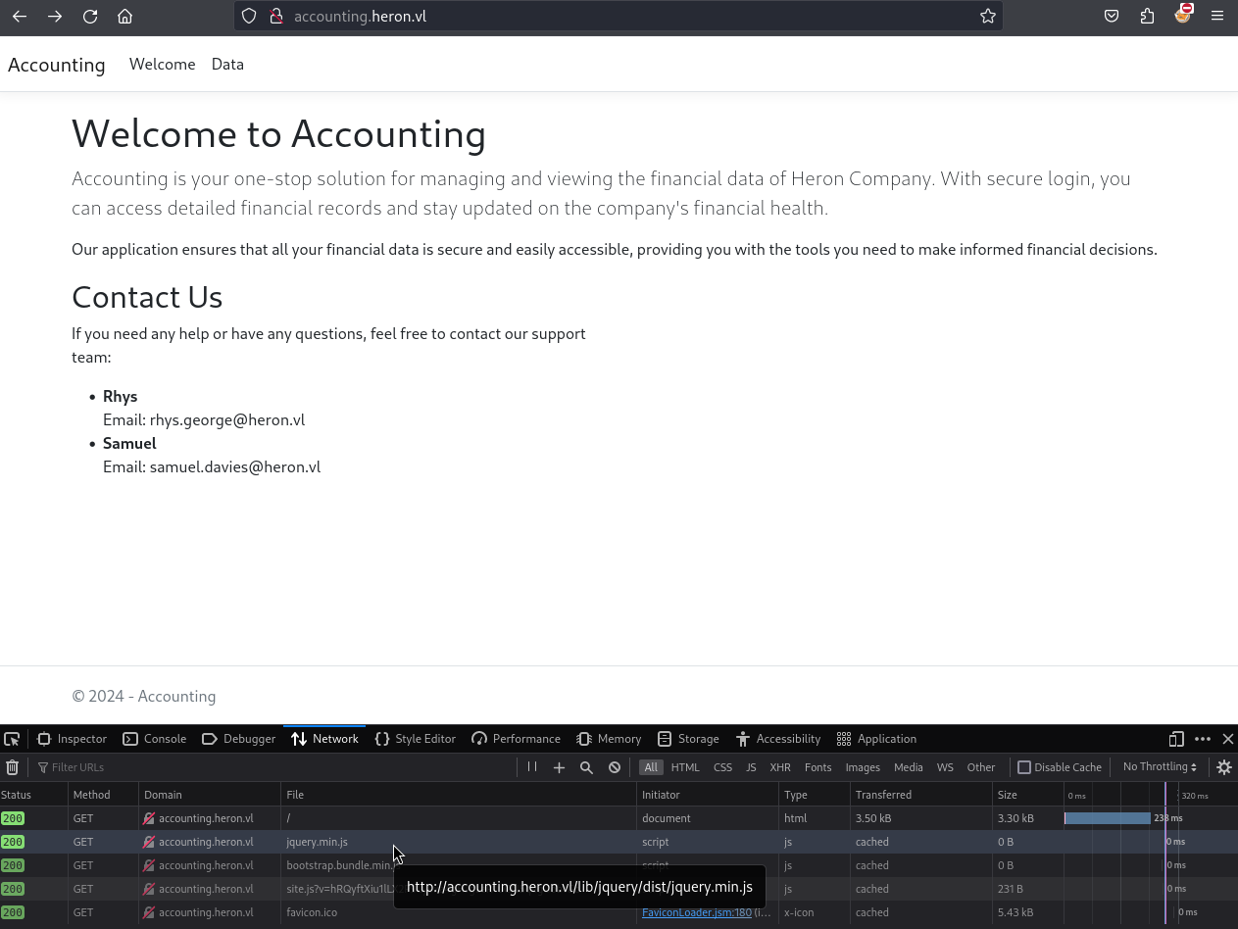This screenshot has height=929, width=1238.
Task: Sort requests by Status column header
Action: [33, 795]
